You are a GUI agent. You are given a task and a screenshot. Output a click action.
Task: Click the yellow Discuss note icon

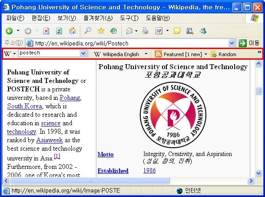tap(177, 31)
